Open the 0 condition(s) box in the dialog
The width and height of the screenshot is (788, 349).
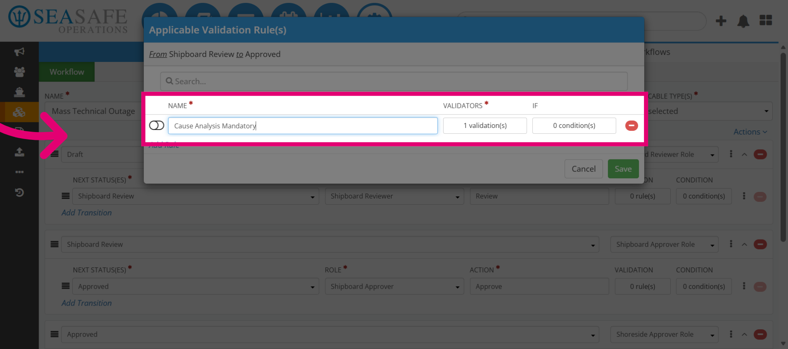point(574,125)
